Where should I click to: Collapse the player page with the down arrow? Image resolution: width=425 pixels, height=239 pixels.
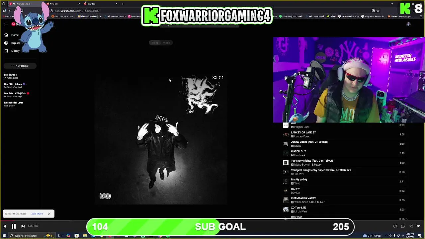[418, 226]
